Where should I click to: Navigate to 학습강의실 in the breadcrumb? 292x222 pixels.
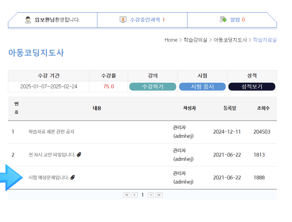[x=195, y=40]
